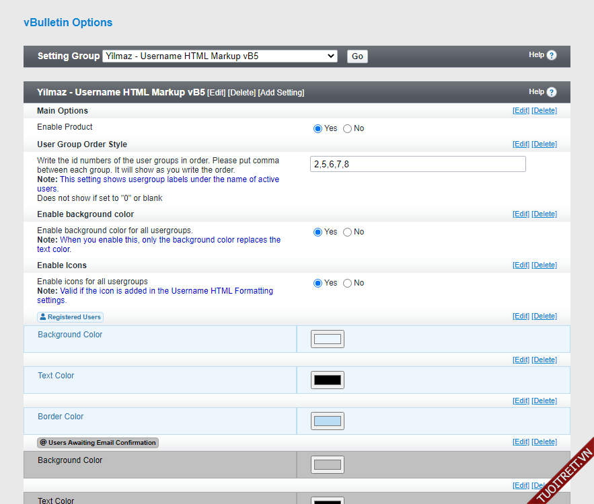Click the user group order text field
The image size is (594, 504).
click(x=418, y=164)
